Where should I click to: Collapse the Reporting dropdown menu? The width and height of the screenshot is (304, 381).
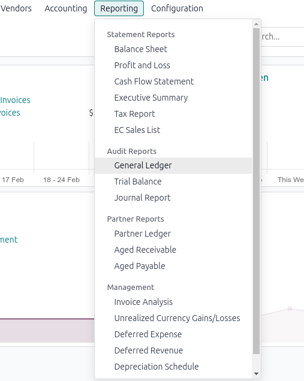(119, 8)
